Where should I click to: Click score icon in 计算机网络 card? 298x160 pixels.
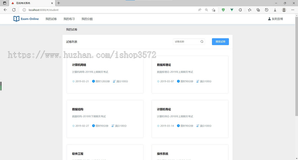[x=114, y=81]
